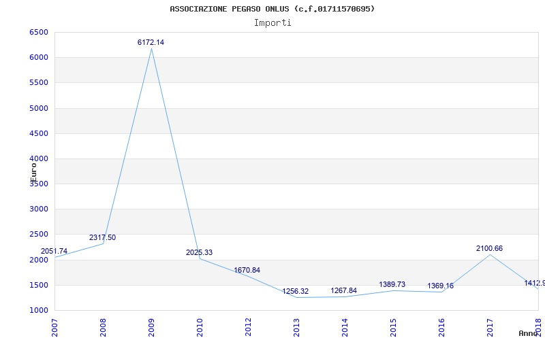Click the 2015 x-axis label

pyautogui.click(x=393, y=328)
